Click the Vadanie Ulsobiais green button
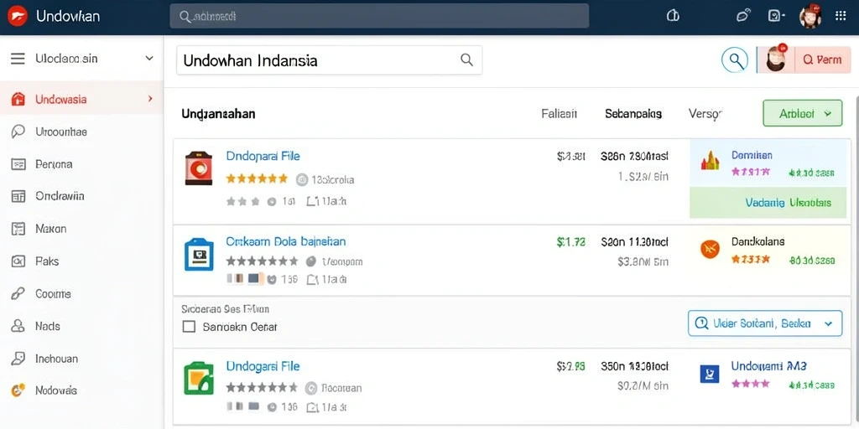Image resolution: width=859 pixels, height=429 pixels. coord(768,203)
